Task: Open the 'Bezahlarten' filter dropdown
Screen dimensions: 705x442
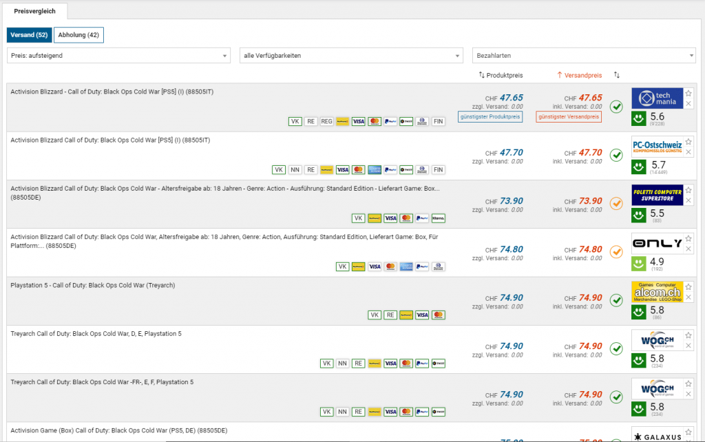Action: pyautogui.click(x=584, y=56)
